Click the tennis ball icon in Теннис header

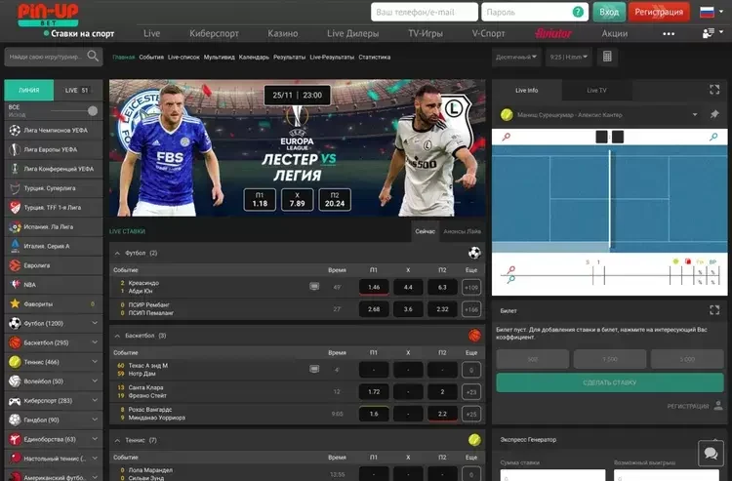(474, 440)
